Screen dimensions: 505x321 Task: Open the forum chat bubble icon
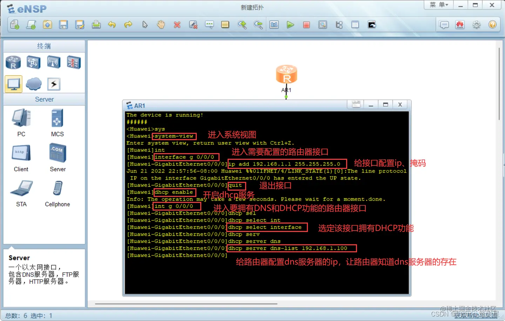[444, 25]
